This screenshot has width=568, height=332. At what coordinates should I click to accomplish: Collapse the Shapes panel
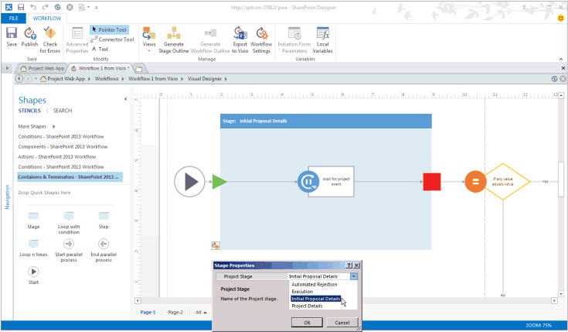pos(126,99)
